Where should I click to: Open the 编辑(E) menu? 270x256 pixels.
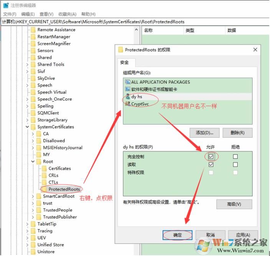[28, 14]
